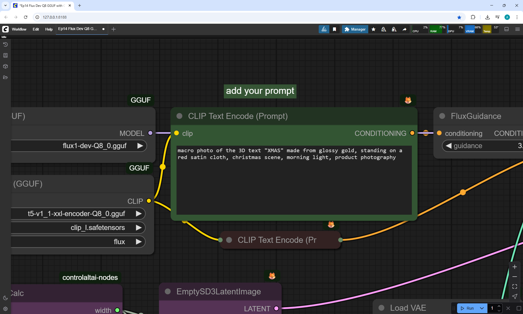This screenshot has width=523, height=314.
Task: Click the fit view canvas icon
Action: [515, 286]
